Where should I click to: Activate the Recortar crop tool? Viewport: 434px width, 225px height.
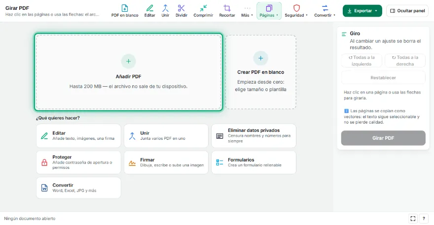[227, 11]
